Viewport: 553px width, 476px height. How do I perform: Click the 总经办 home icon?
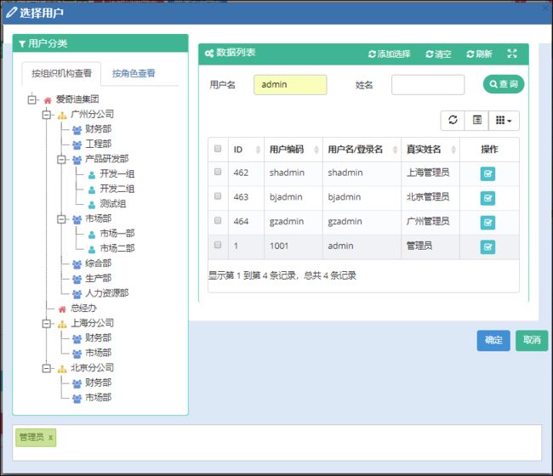coord(62,309)
